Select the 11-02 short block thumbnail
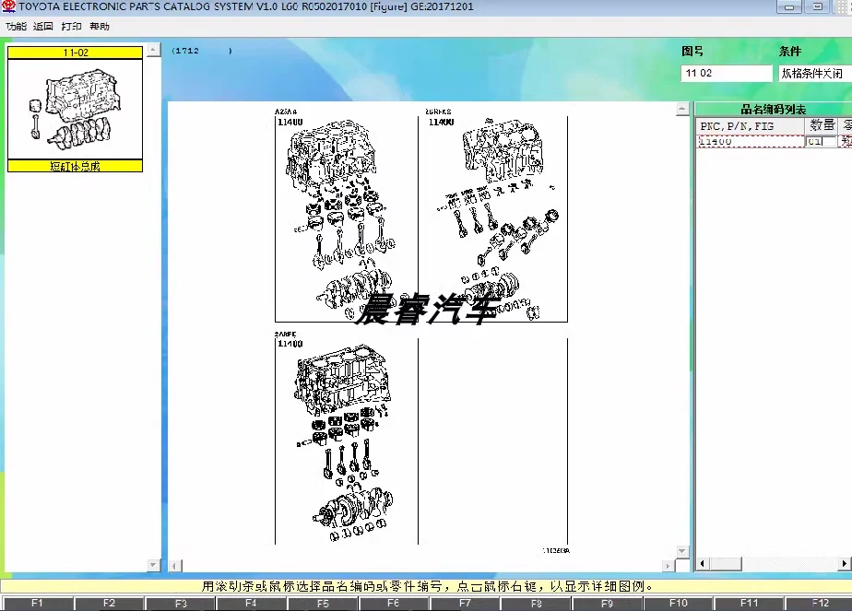The image size is (852, 611). [75, 109]
